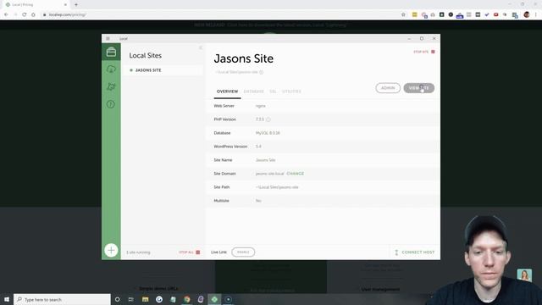Switch to the Utilities tab
This screenshot has height=305, width=542.
tap(291, 91)
